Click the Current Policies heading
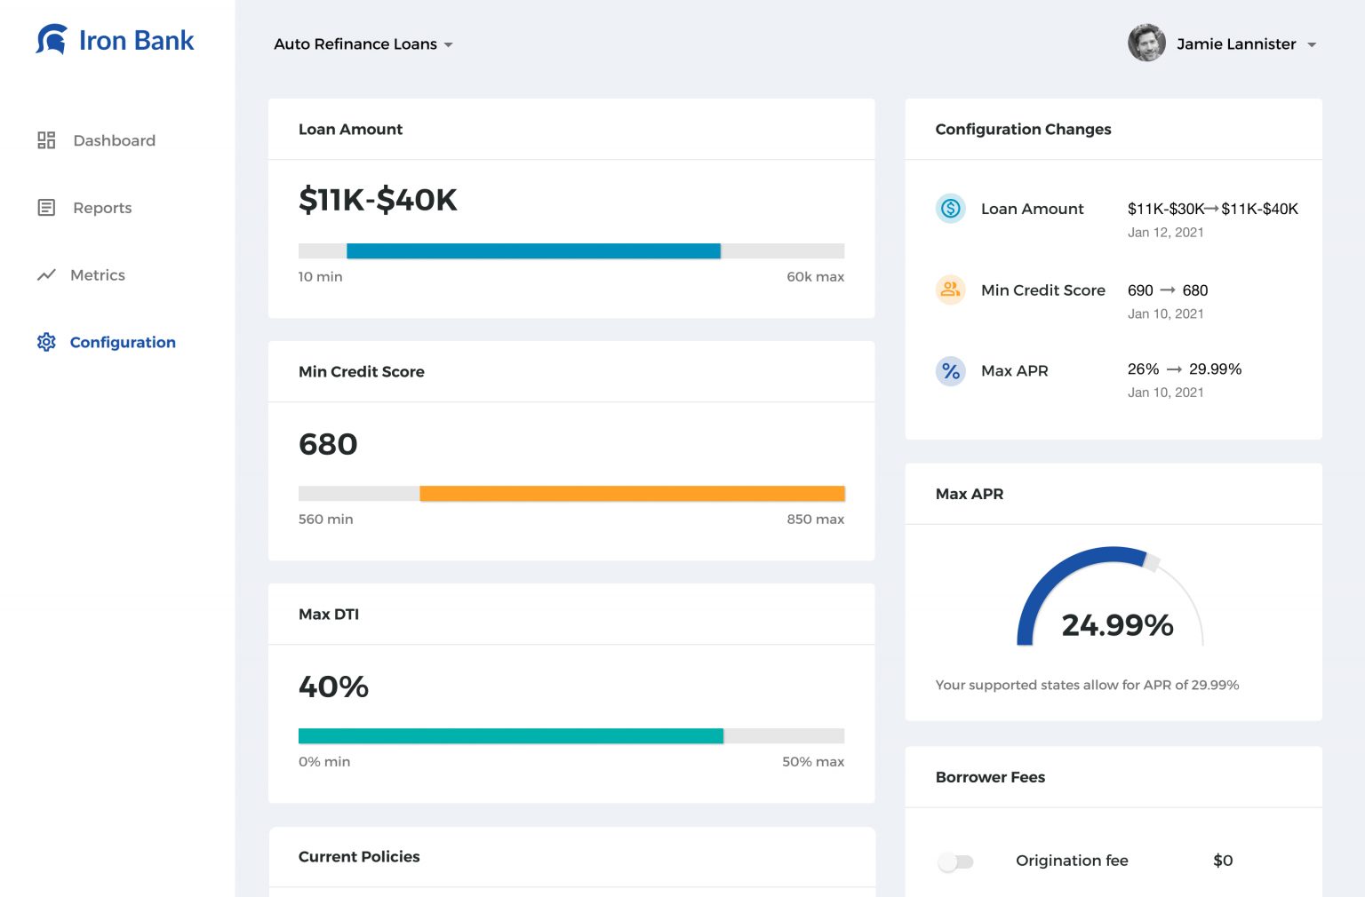The height and width of the screenshot is (897, 1365). [359, 857]
